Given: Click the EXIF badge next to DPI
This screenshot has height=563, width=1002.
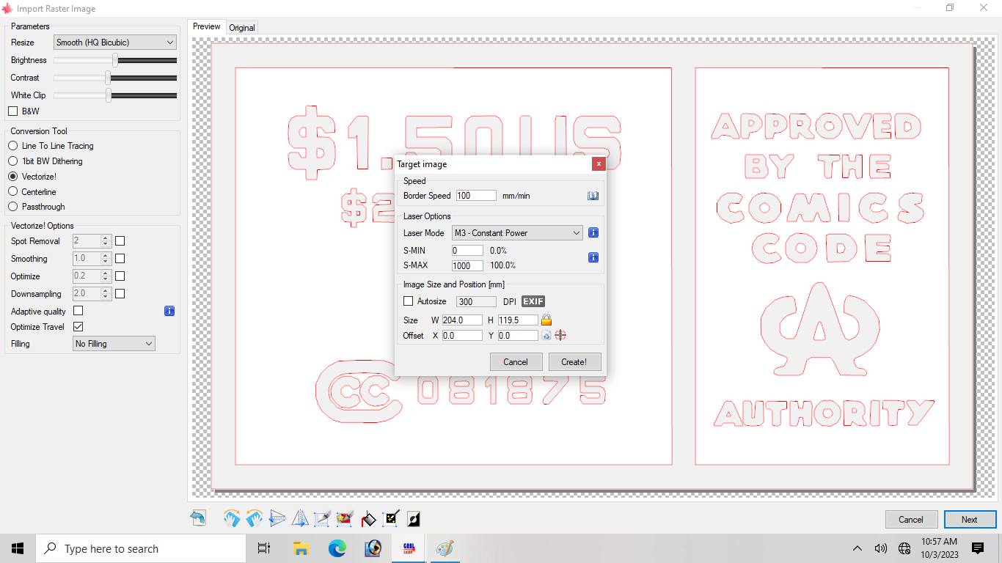Looking at the screenshot, I should (x=533, y=301).
